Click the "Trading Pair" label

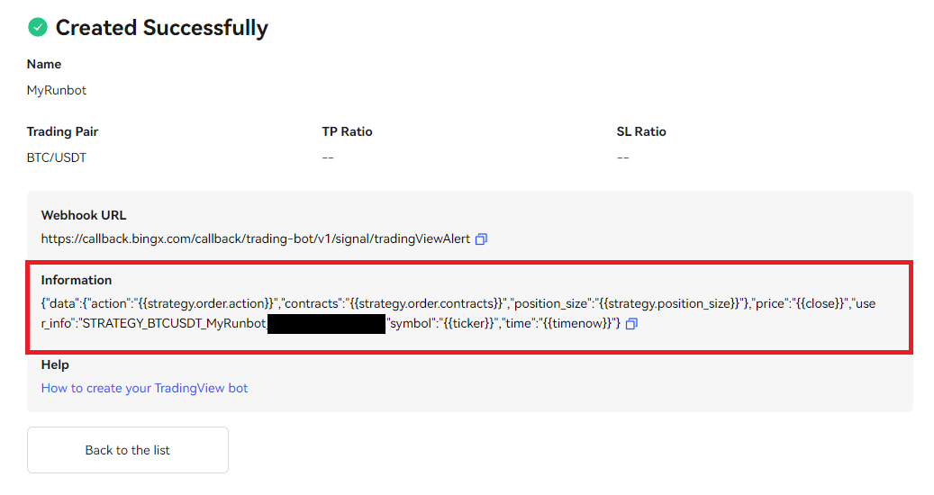pyautogui.click(x=62, y=132)
